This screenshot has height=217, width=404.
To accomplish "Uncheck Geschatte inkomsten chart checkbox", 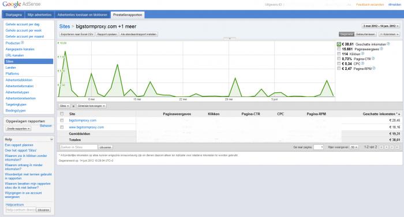I will tap(339, 44).
